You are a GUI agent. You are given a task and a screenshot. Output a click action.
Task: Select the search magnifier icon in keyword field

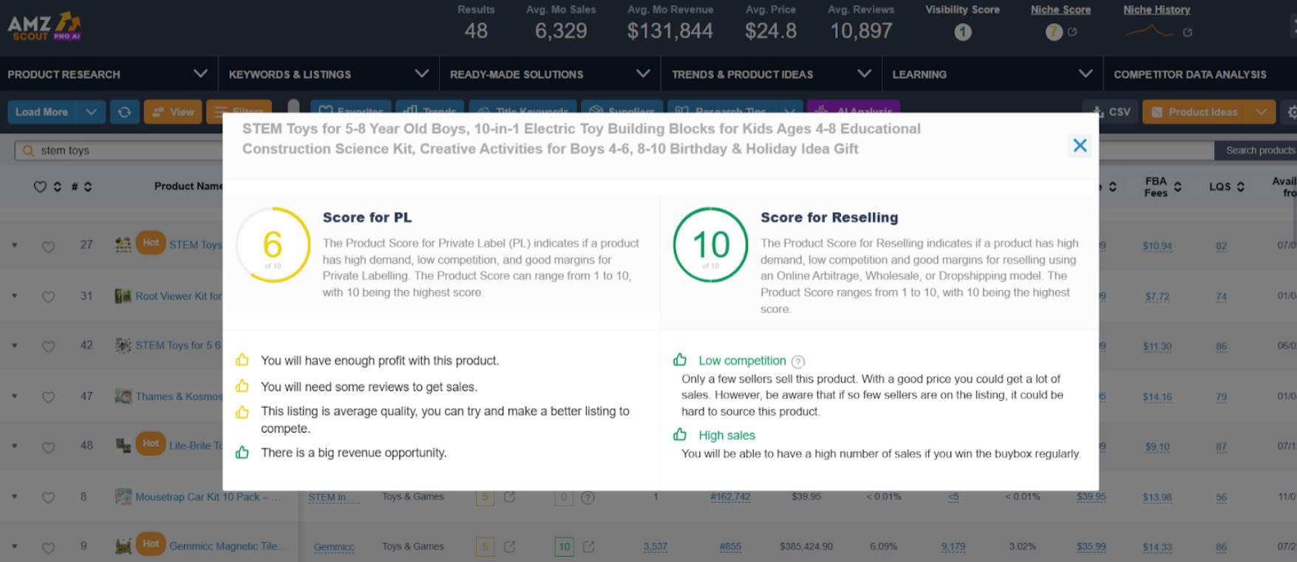[28, 150]
